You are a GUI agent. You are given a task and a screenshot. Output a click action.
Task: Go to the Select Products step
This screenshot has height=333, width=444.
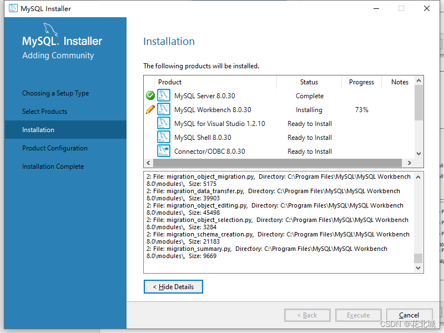(x=45, y=112)
